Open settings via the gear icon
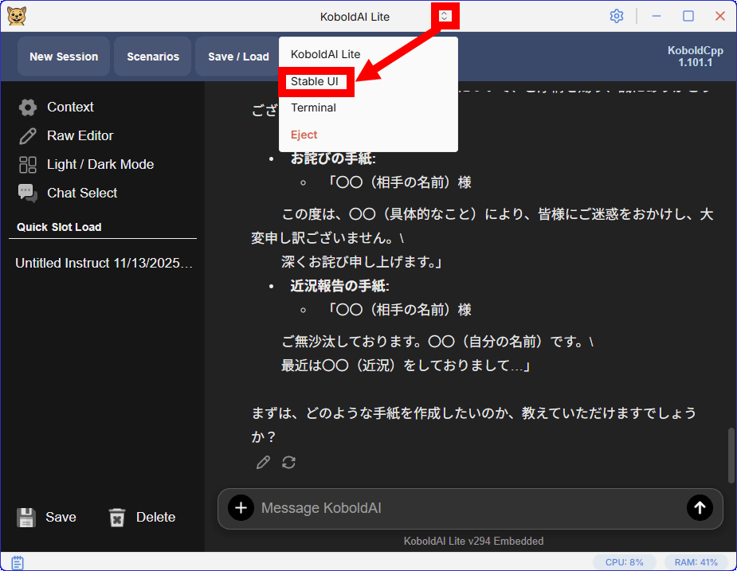 click(616, 16)
